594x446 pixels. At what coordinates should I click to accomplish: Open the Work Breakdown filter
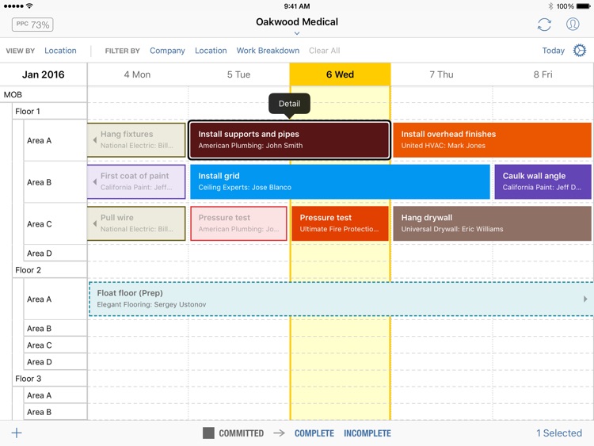click(268, 51)
